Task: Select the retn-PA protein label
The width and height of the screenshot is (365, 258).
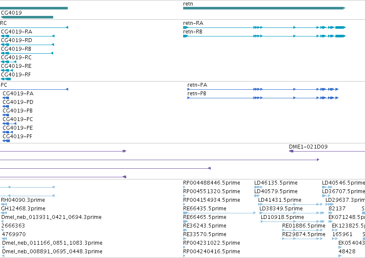Action: click(197, 85)
